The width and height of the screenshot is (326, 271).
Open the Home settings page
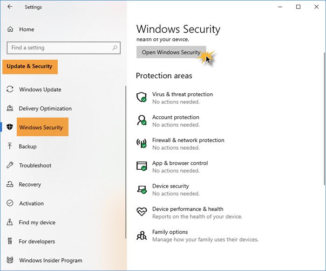point(27,29)
